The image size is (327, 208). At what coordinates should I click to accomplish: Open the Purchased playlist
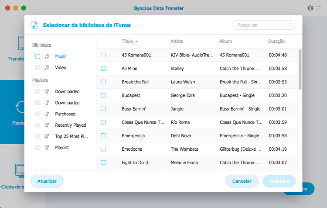coord(65,114)
